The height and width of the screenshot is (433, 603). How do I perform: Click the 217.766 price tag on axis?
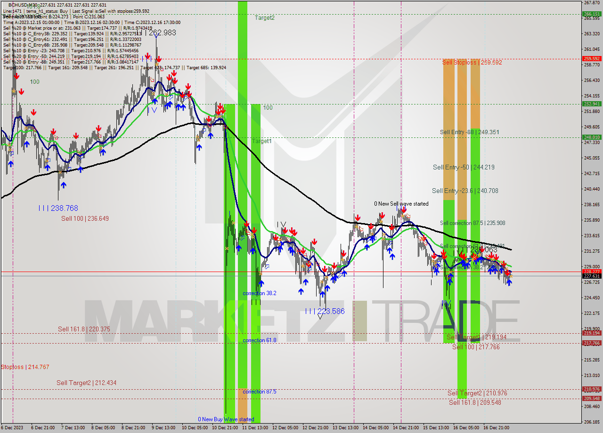tap(592, 343)
